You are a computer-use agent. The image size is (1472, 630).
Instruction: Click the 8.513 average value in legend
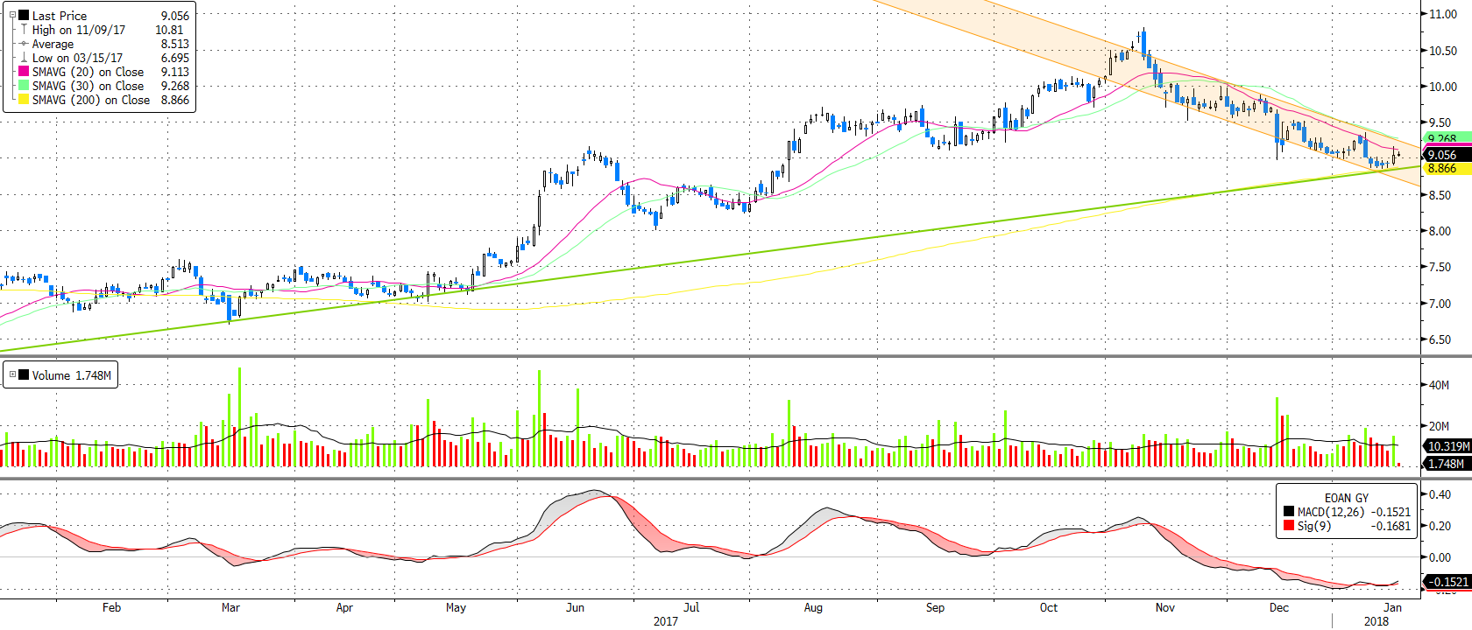click(x=175, y=44)
